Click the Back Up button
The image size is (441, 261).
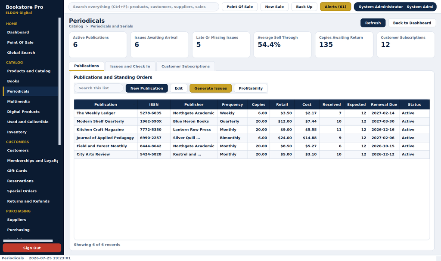coord(304,7)
